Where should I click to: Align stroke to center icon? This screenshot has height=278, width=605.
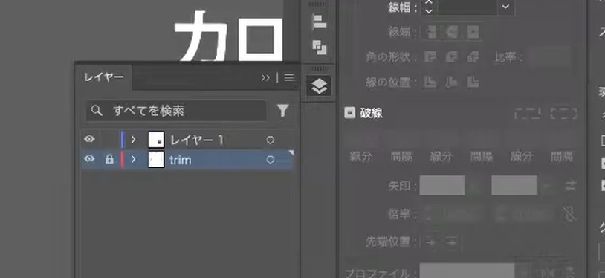[430, 82]
